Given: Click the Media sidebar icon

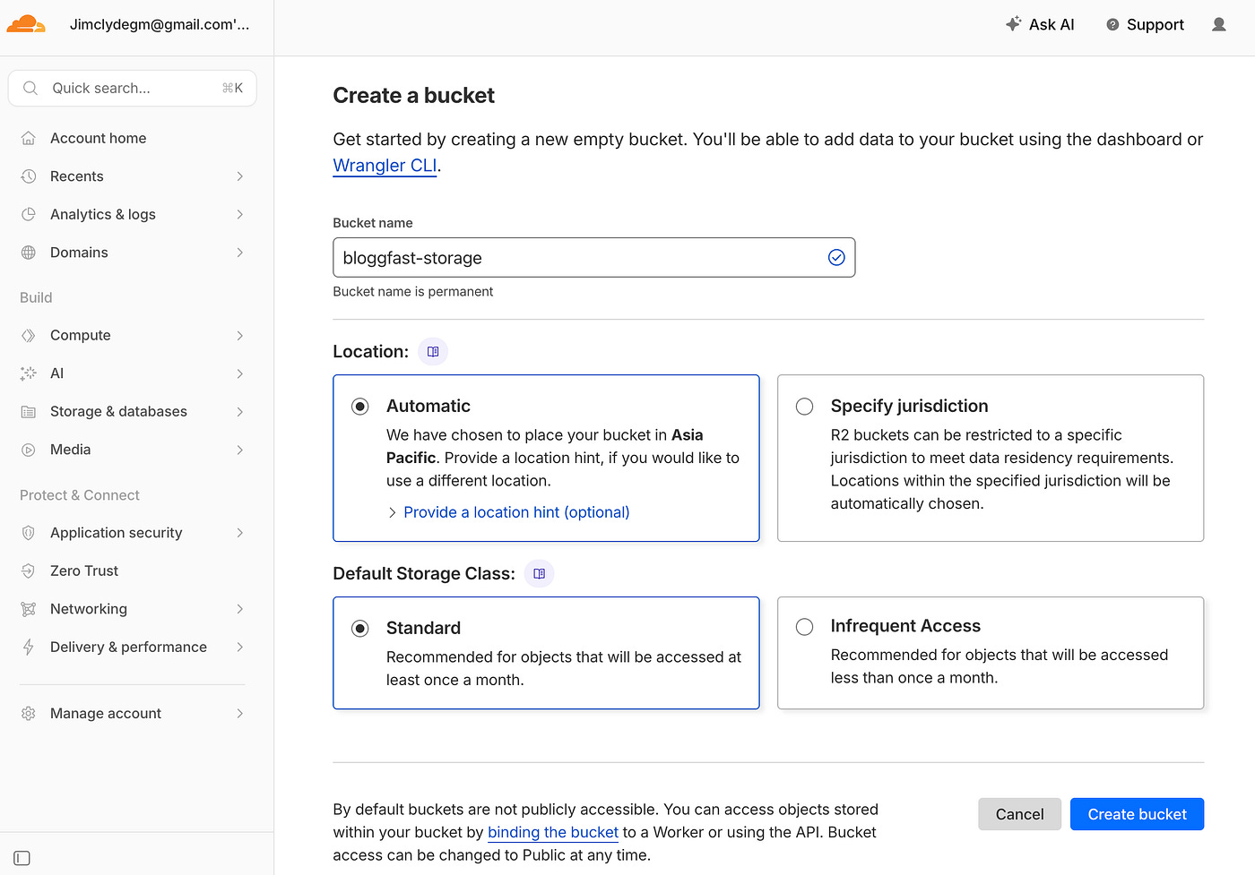Looking at the screenshot, I should (x=28, y=449).
